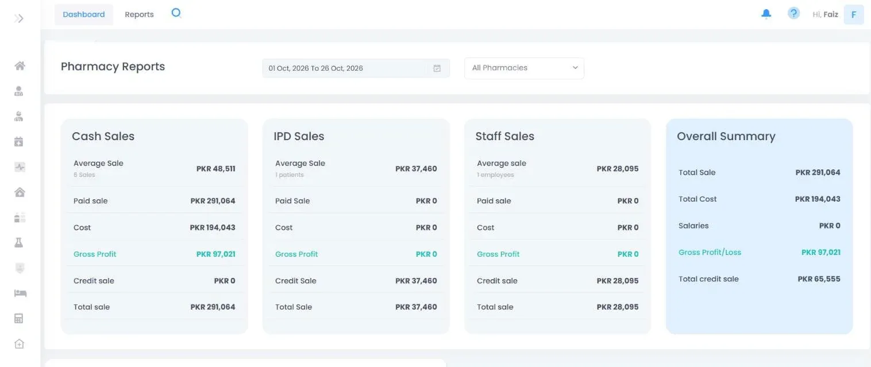Open the laboratory flask icon in sidebar
The width and height of the screenshot is (871, 367).
(19, 243)
